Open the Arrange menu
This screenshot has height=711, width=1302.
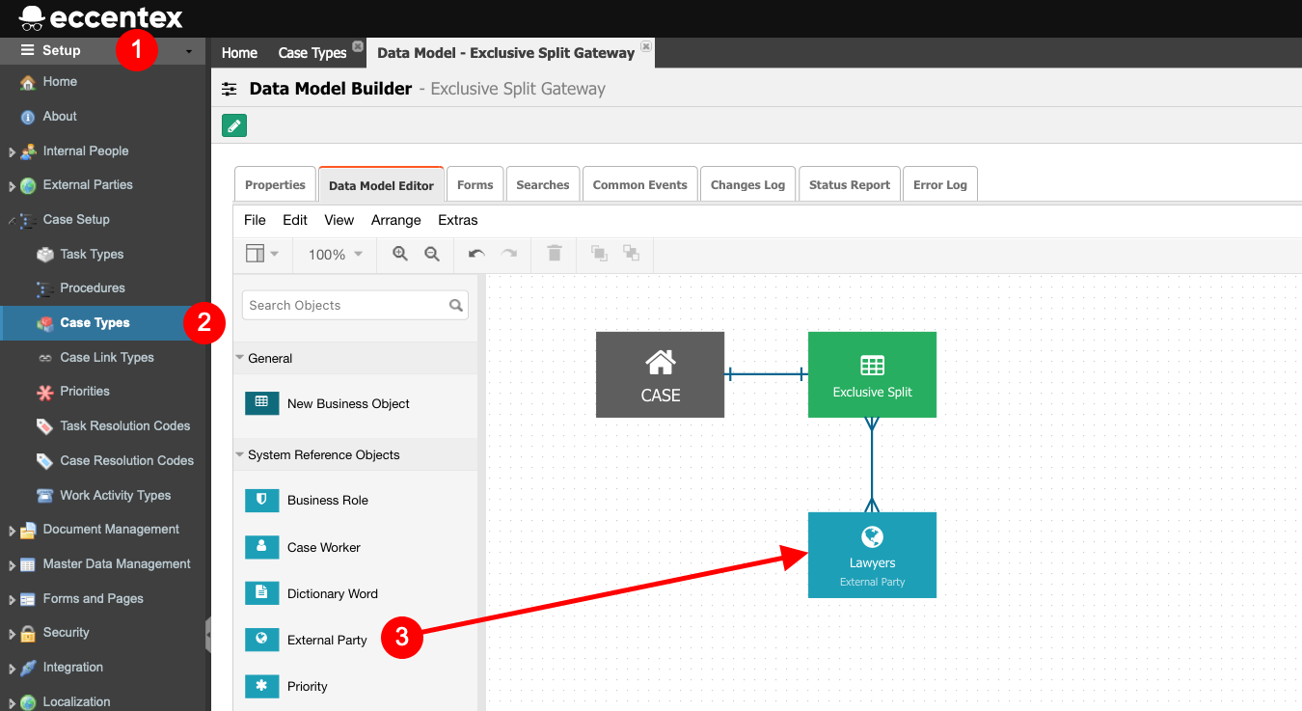tap(395, 220)
